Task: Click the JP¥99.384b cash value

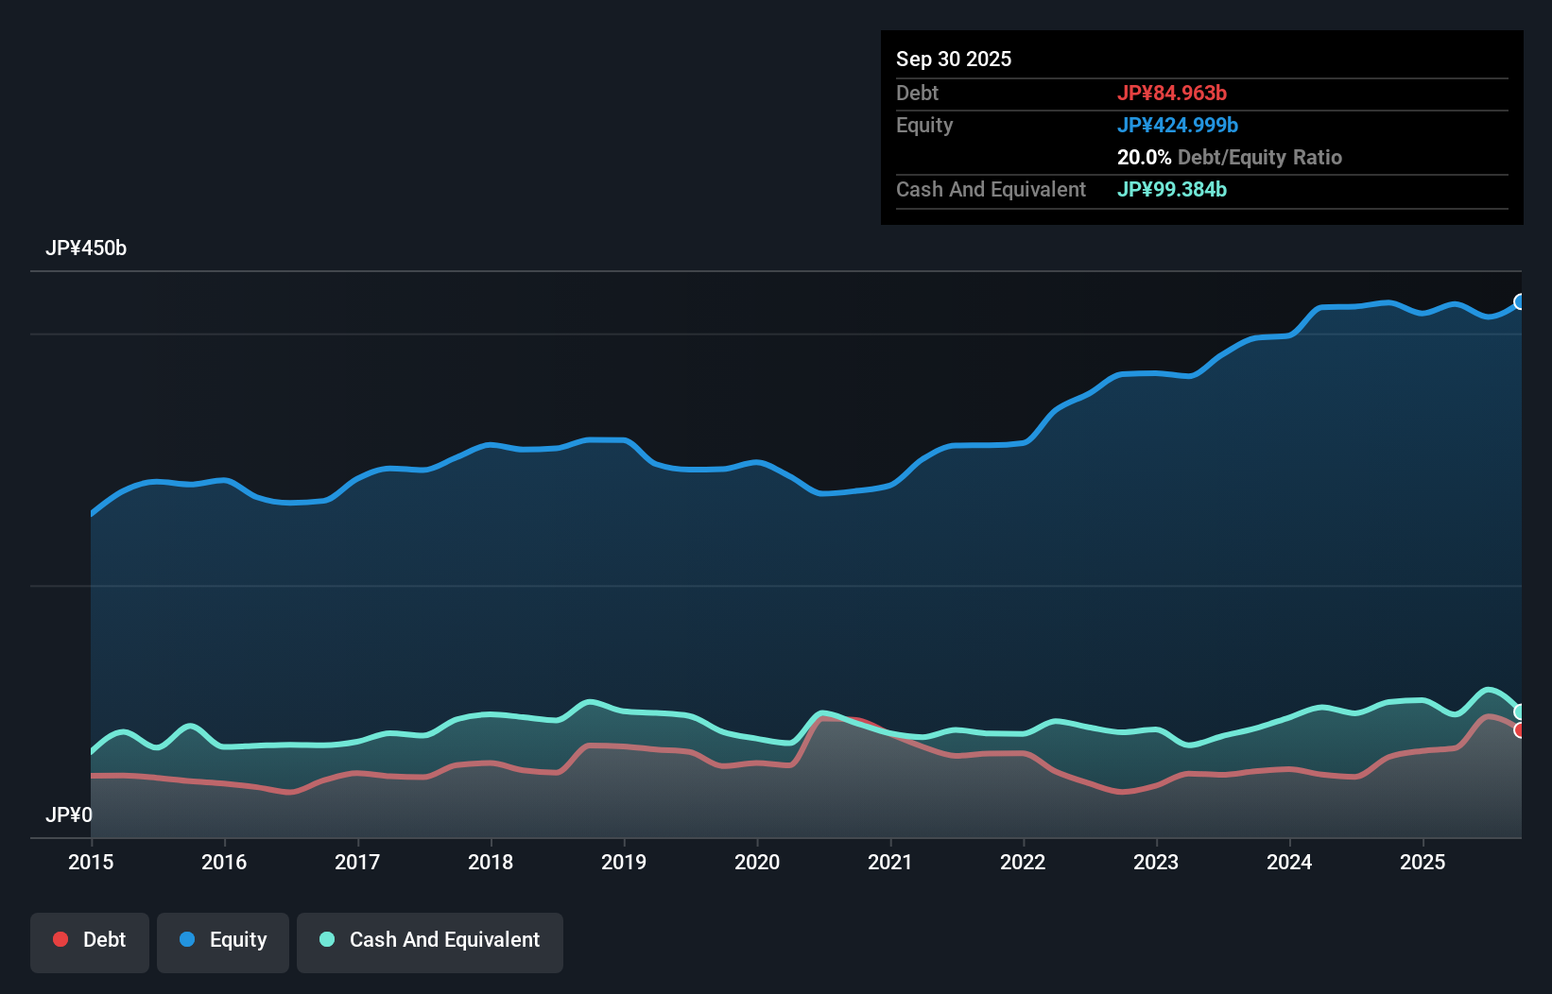Action: [x=1172, y=189]
